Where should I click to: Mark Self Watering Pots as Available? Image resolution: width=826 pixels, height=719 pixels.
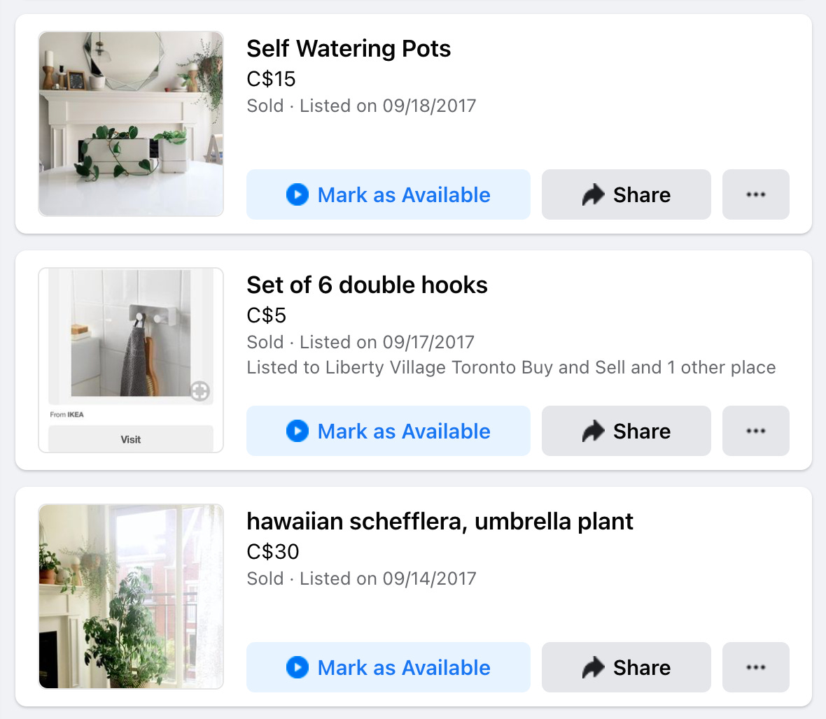click(388, 195)
